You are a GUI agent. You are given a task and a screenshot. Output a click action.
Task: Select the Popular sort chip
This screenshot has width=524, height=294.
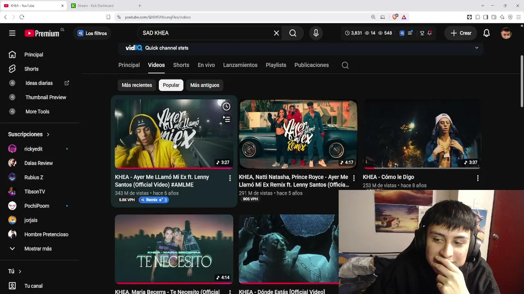pyautogui.click(x=171, y=85)
